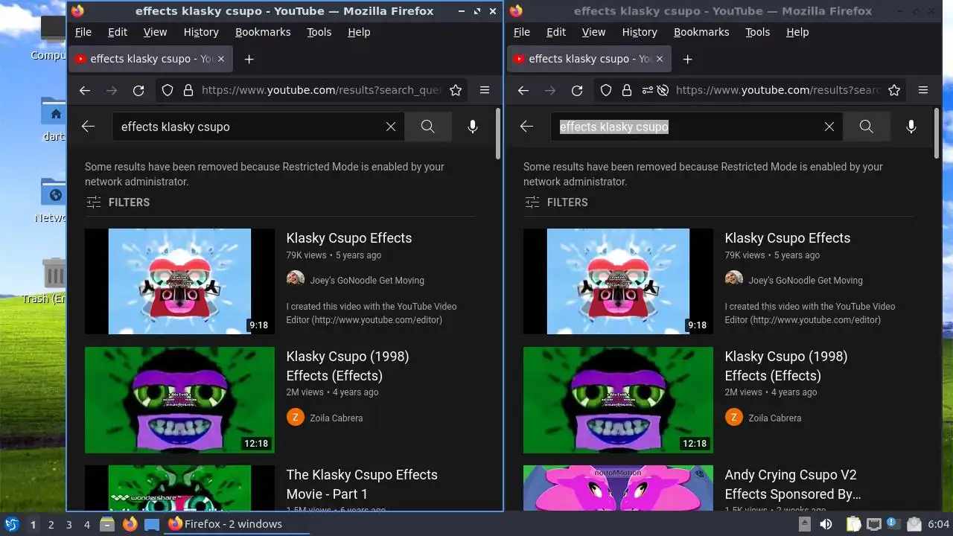953x536 pixels.
Task: Click magnifier search button in left window
Action: tap(428, 127)
